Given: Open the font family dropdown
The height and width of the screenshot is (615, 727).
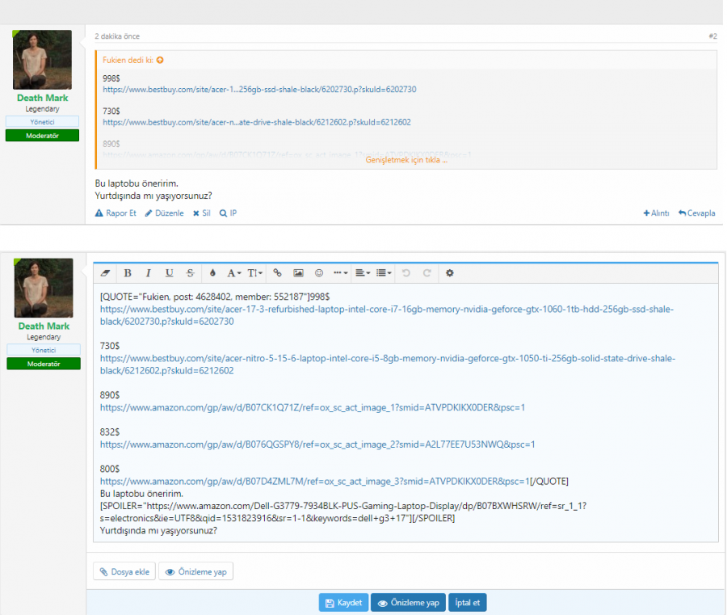Looking at the screenshot, I should click(x=233, y=273).
